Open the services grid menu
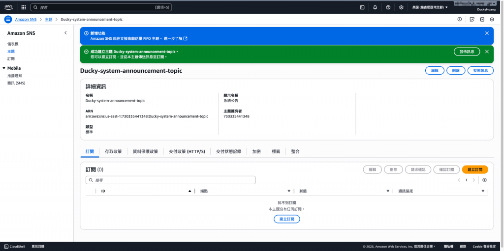This screenshot has height=251, width=504. (x=24, y=7)
